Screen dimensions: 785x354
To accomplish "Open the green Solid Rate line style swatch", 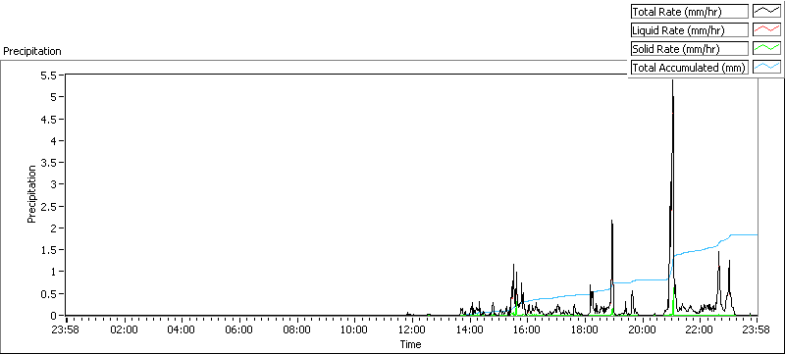I will pos(767,49).
